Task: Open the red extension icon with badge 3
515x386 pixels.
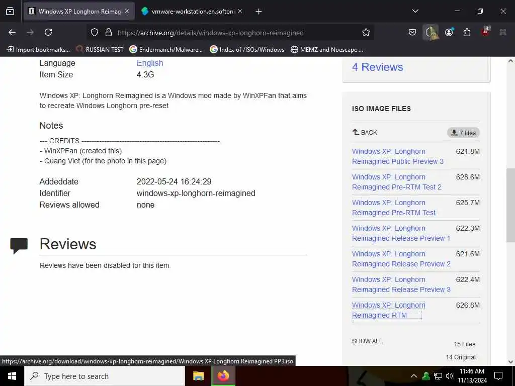Action: (485, 32)
